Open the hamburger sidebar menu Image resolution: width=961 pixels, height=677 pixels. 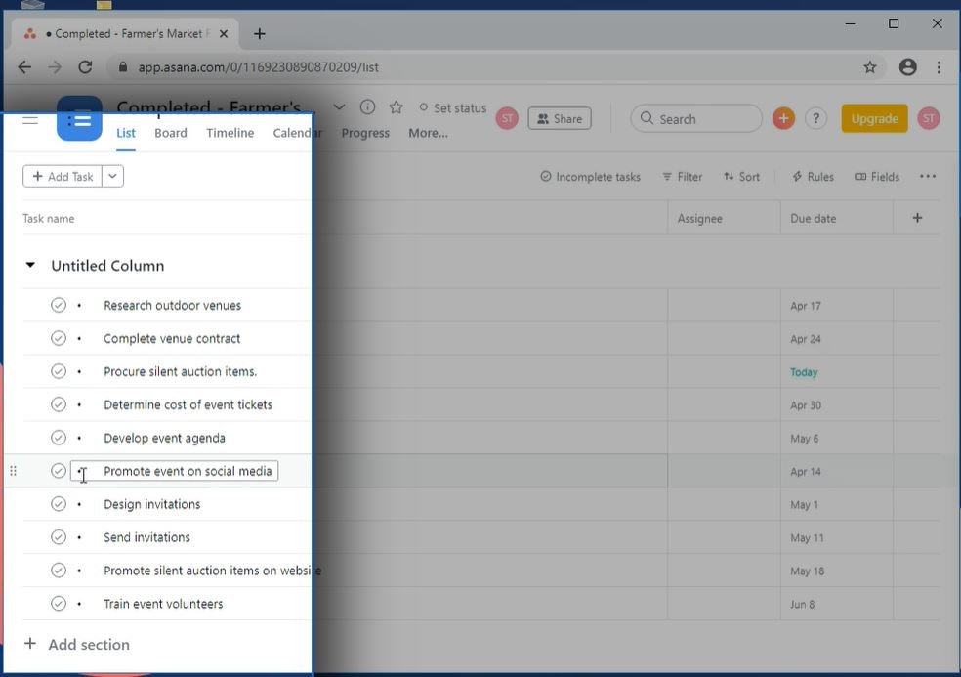[x=30, y=120]
